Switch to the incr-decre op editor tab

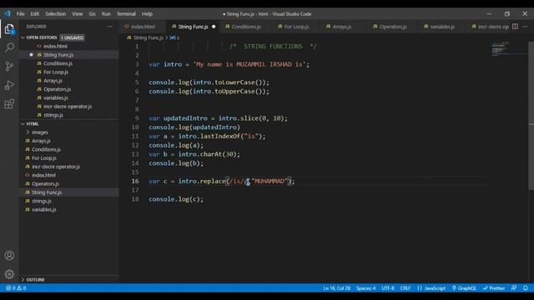pyautogui.click(x=490, y=27)
